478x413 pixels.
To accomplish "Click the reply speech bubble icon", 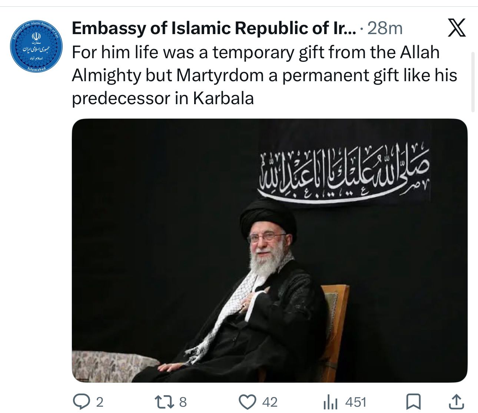I will pos(80,402).
